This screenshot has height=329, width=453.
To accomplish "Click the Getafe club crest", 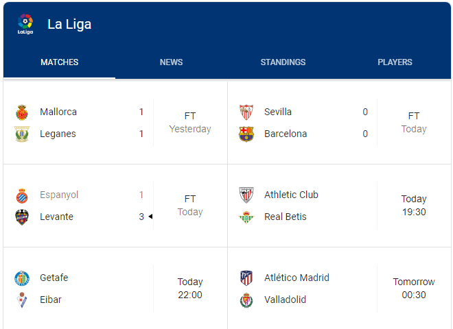I will [x=22, y=278].
